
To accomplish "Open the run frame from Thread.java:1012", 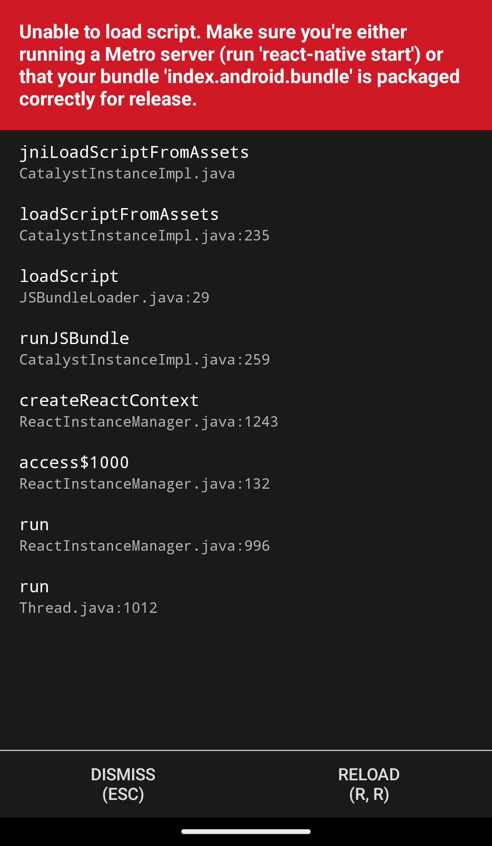I will point(34,586).
